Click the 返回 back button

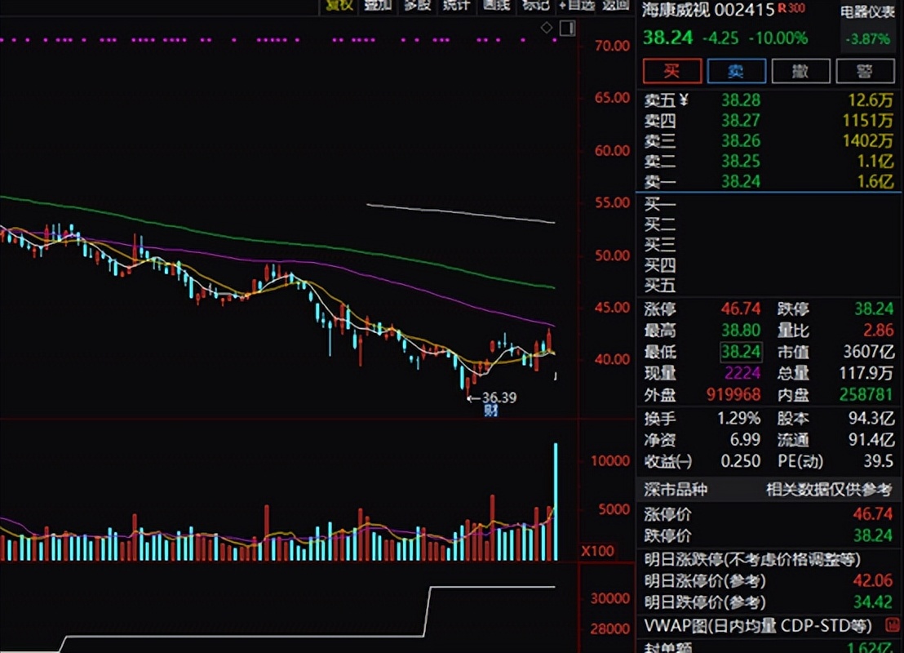(x=615, y=5)
